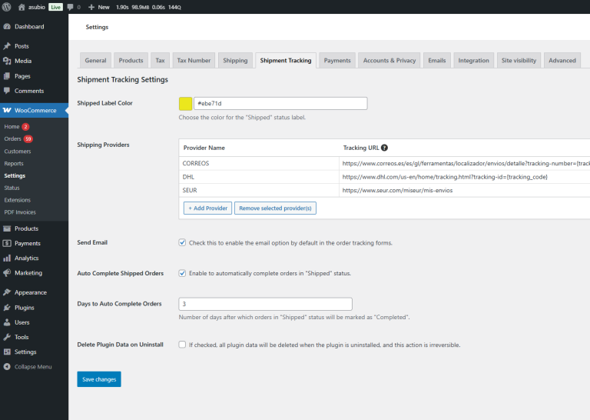
Task: Switch to the Tax tab
Action: pyautogui.click(x=161, y=60)
